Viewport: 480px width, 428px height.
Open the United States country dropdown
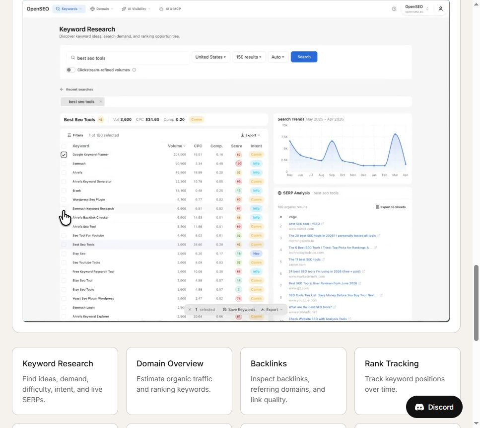tap(210, 57)
